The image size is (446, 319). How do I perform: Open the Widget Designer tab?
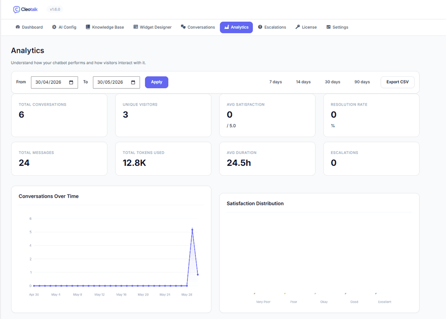[x=153, y=27]
